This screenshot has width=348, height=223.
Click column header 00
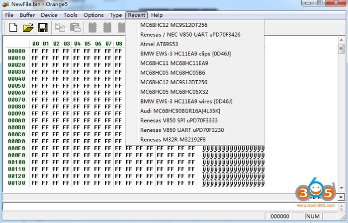pyautogui.click(x=35, y=44)
